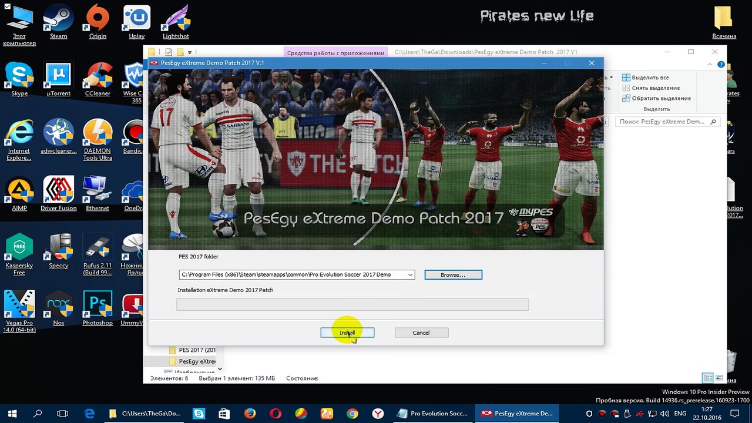Open Windows Store from the taskbar
This screenshot has height=423, width=752.
tap(224, 414)
